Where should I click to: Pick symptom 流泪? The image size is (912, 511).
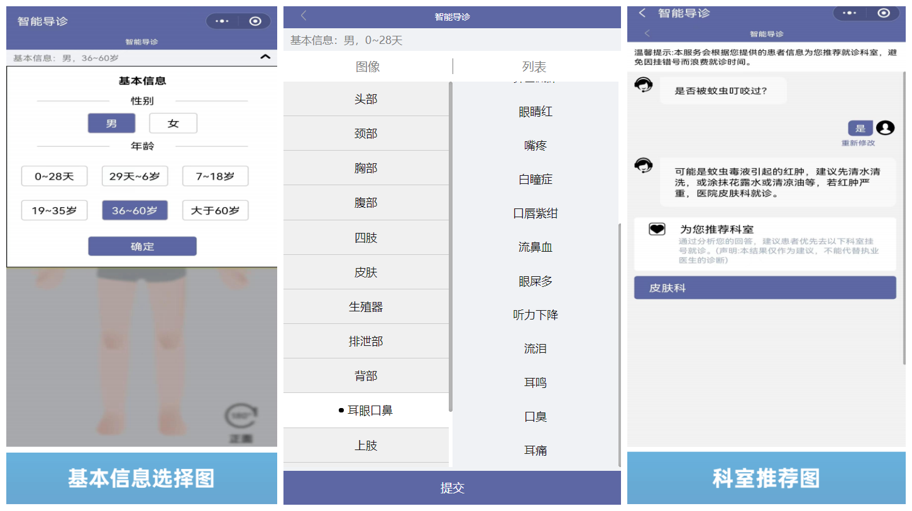(x=536, y=349)
